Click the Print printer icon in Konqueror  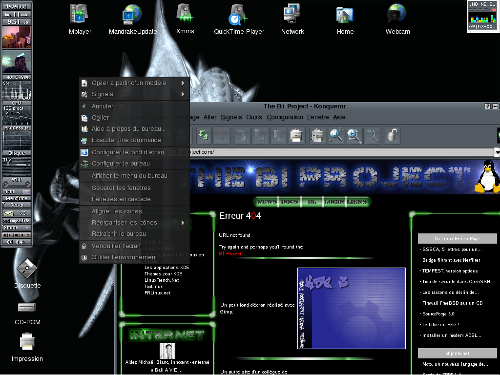[x=296, y=135]
